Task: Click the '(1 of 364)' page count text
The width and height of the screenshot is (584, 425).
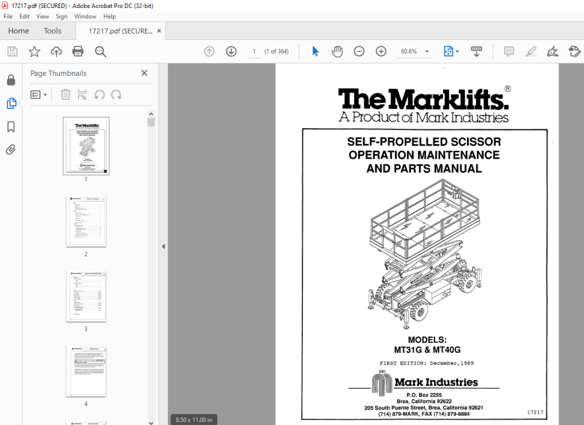Action: click(x=277, y=51)
